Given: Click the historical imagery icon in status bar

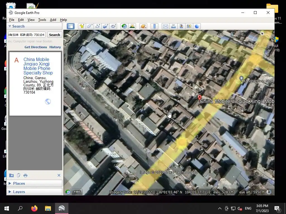Looking at the screenshot, I should pos(68,192).
